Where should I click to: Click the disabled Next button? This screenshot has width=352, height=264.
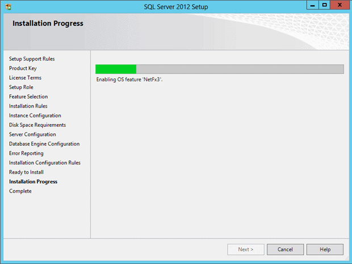246,249
